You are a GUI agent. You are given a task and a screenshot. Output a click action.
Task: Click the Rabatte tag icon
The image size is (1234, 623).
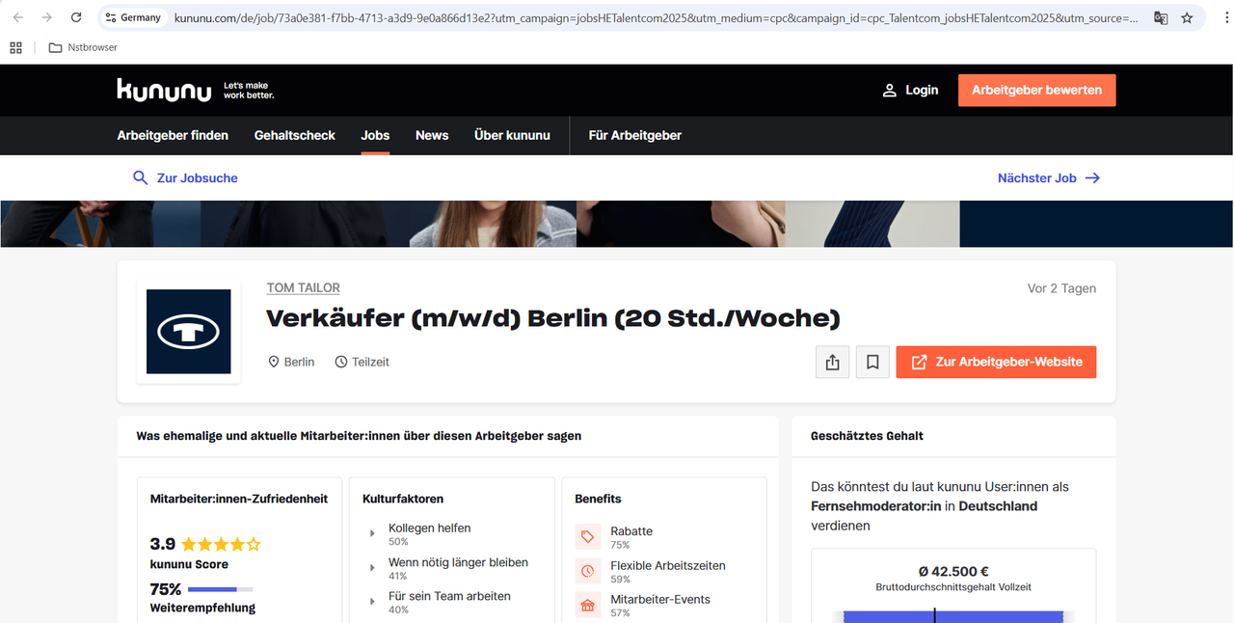click(x=587, y=536)
